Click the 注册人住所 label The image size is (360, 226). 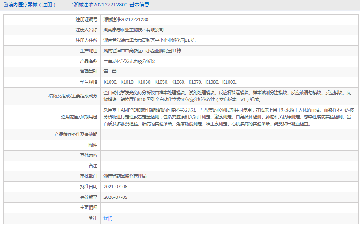pos(86,40)
